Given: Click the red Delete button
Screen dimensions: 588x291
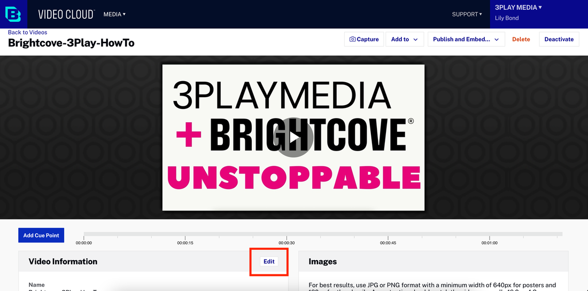Looking at the screenshot, I should (521, 40).
